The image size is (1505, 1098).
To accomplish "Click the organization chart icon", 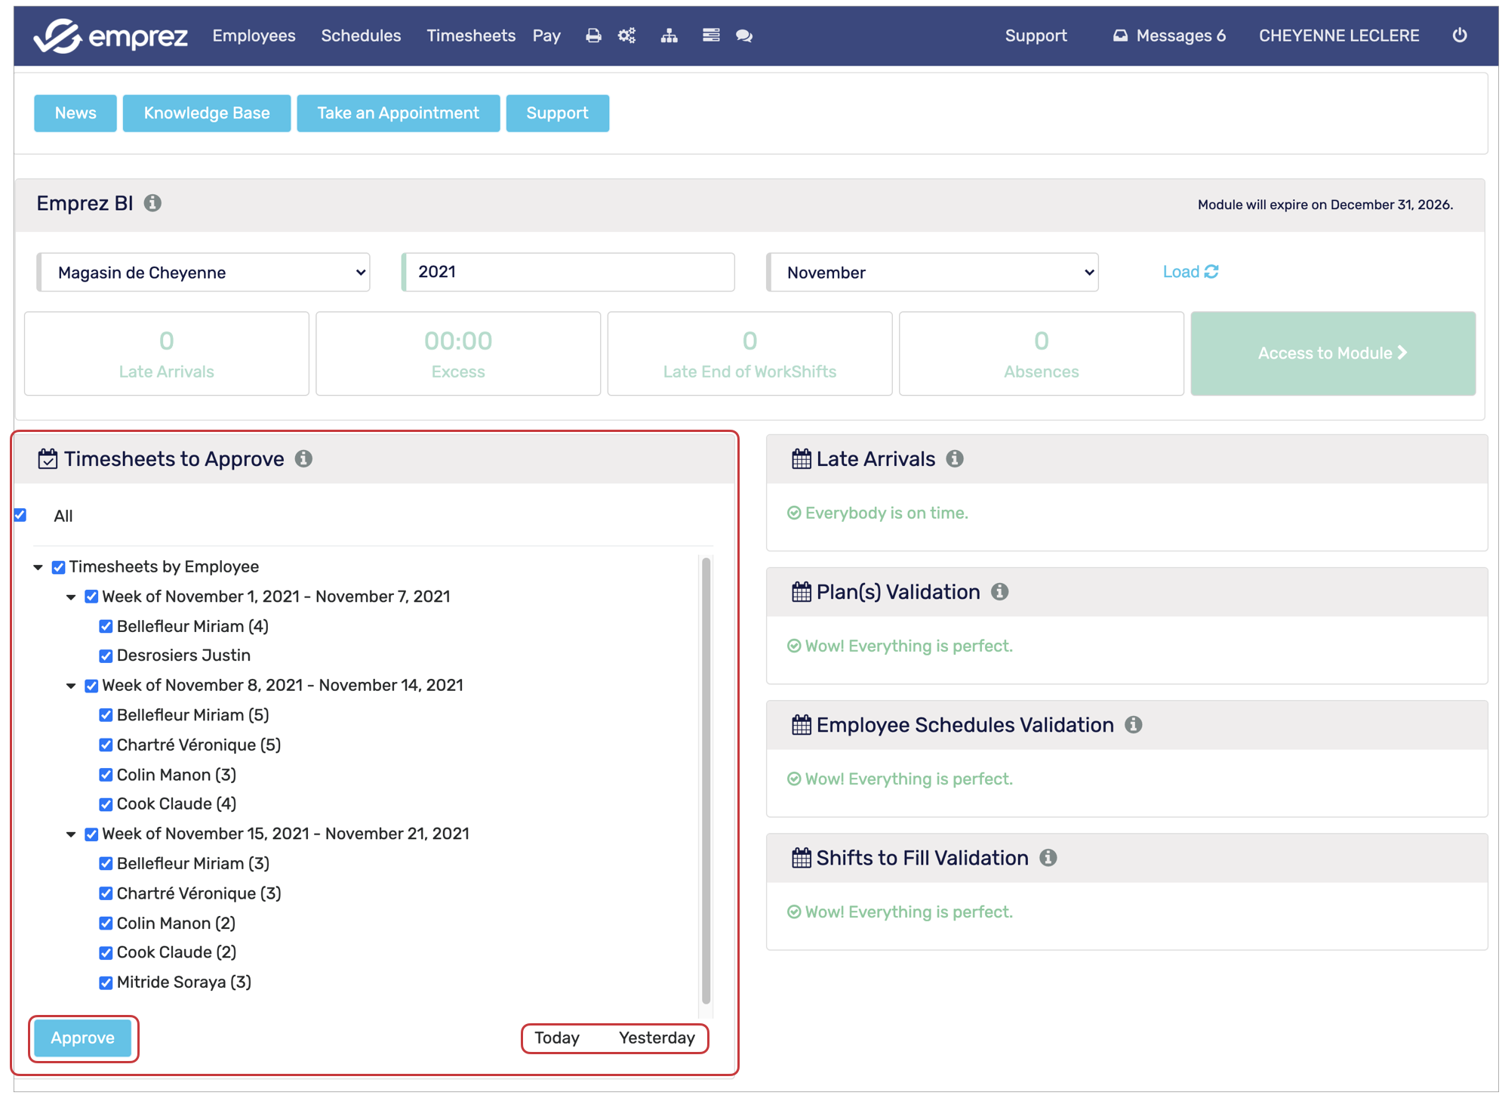I will (x=669, y=35).
